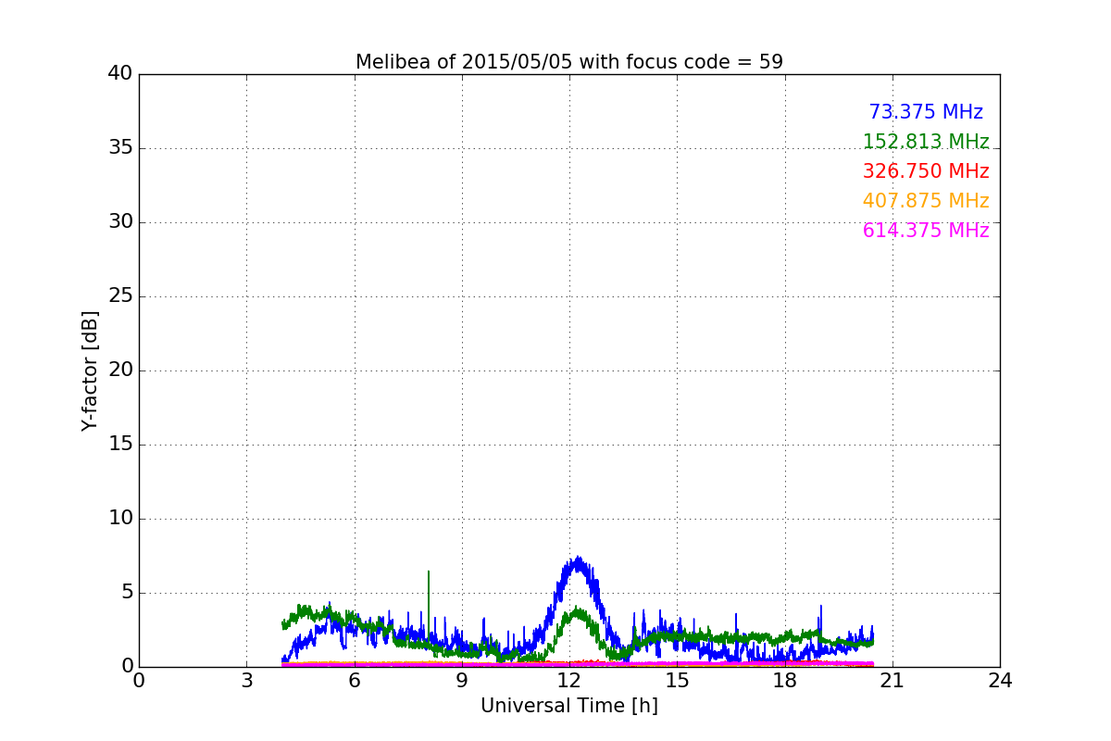Click the Universal Time [h] axis label
Image resolution: width=1111 pixels, height=741 pixels.
569,706
